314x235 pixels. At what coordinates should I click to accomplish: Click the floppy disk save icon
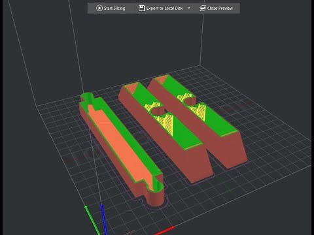click(x=141, y=8)
